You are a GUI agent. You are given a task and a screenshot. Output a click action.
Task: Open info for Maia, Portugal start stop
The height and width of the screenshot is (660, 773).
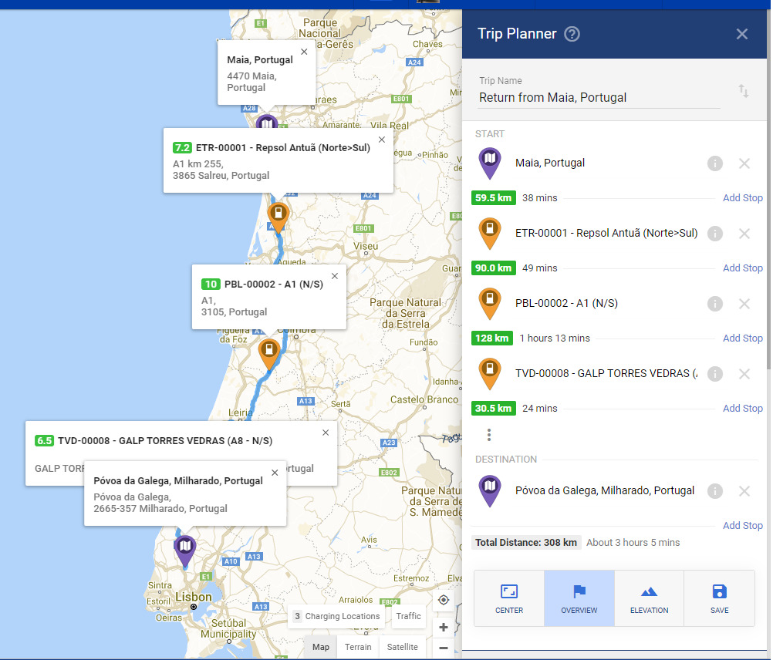tap(715, 163)
